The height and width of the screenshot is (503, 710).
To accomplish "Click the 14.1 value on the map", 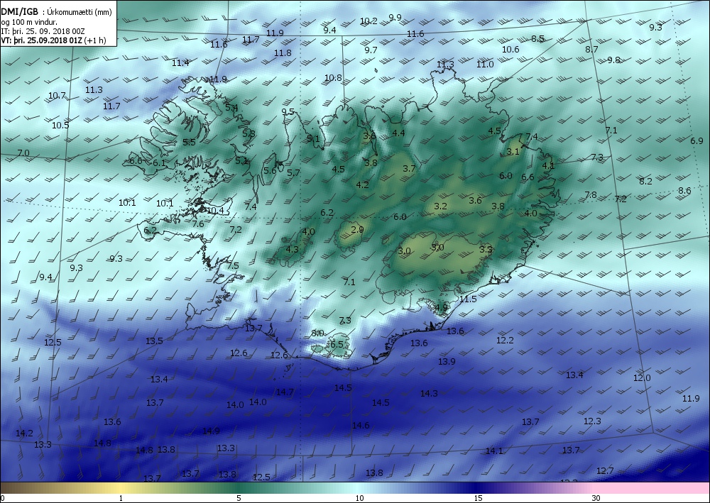I will pos(494,451).
